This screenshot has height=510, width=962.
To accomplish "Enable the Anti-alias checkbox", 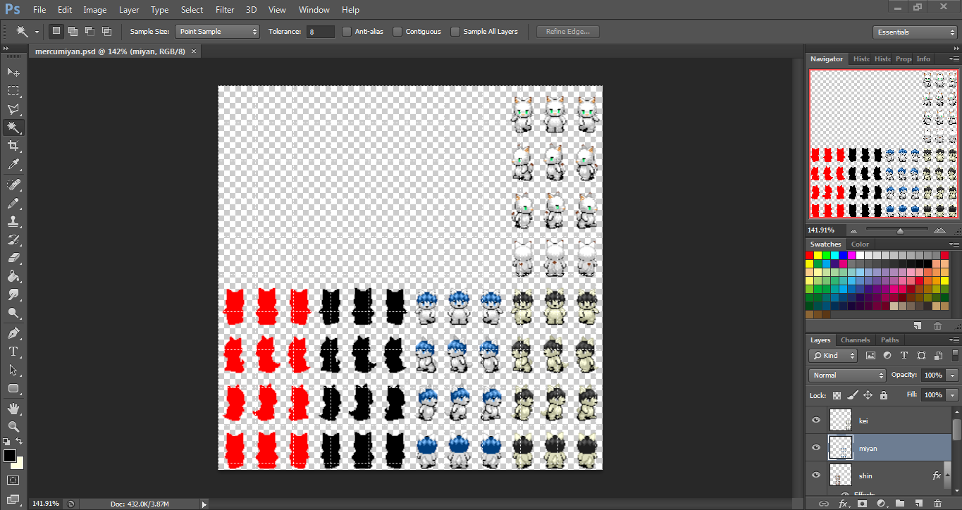I will tap(347, 32).
